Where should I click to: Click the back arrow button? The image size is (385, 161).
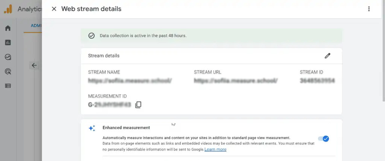pyautogui.click(x=34, y=66)
